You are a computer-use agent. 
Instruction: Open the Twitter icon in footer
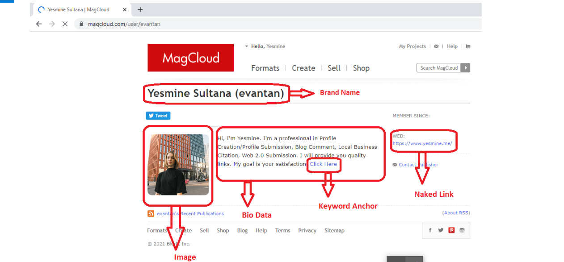[441, 230]
